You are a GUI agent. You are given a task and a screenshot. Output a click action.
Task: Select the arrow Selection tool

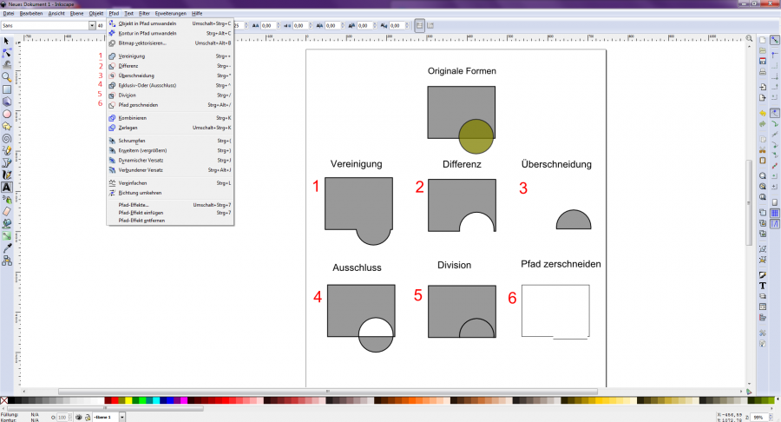(7, 41)
